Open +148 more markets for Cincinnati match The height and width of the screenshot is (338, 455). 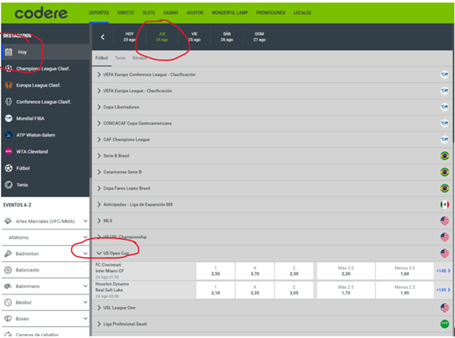click(443, 271)
